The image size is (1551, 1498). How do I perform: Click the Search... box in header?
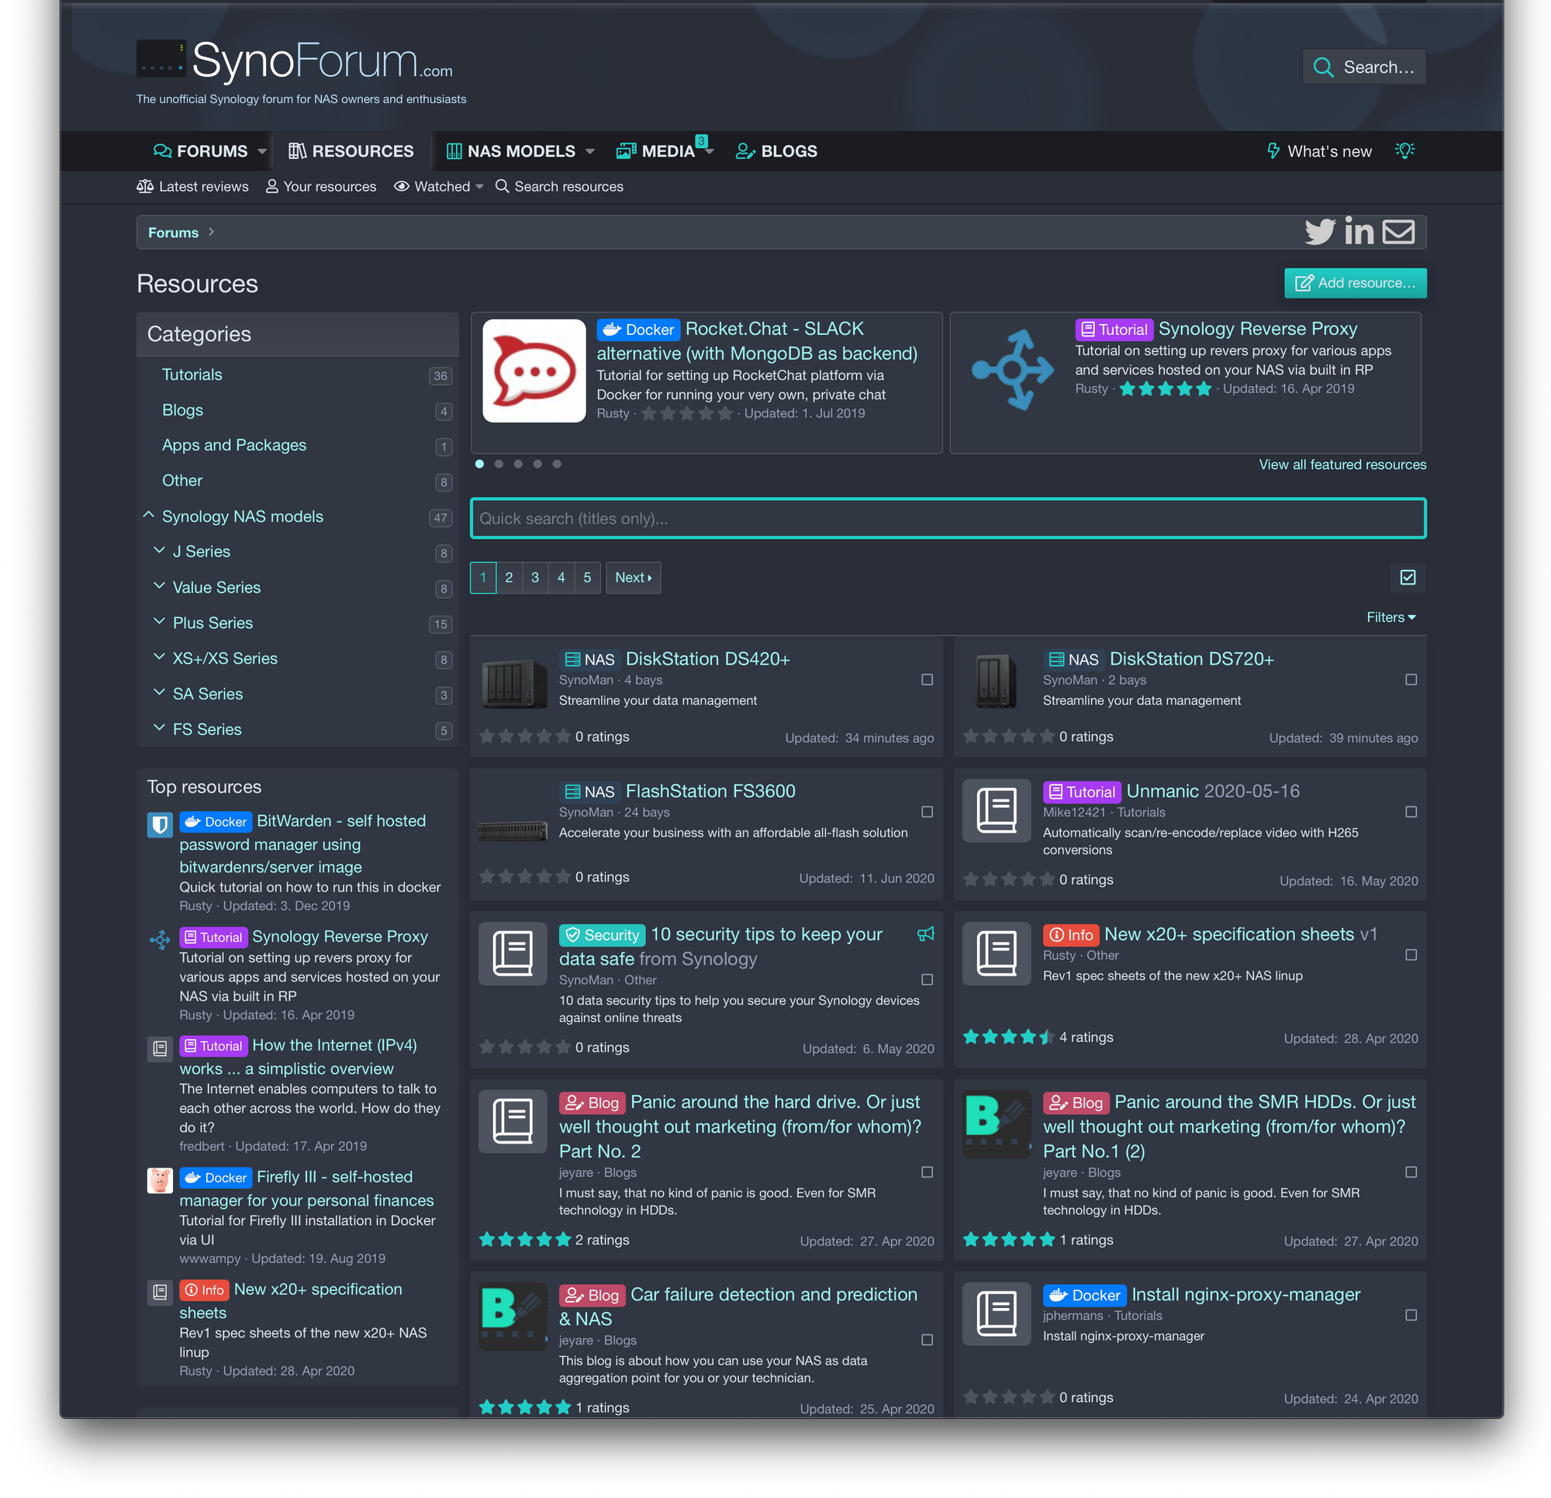(1363, 67)
